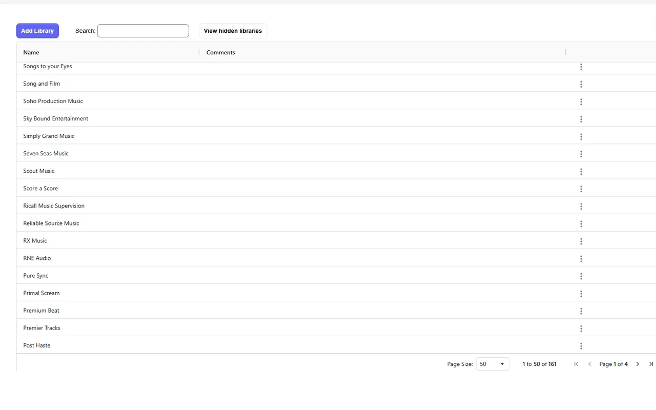Select the Premier Tracks row
This screenshot has height=410, width=656.
(x=336, y=327)
